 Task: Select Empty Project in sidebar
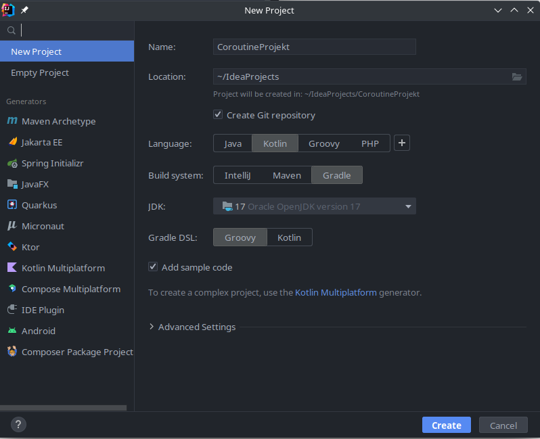40,72
